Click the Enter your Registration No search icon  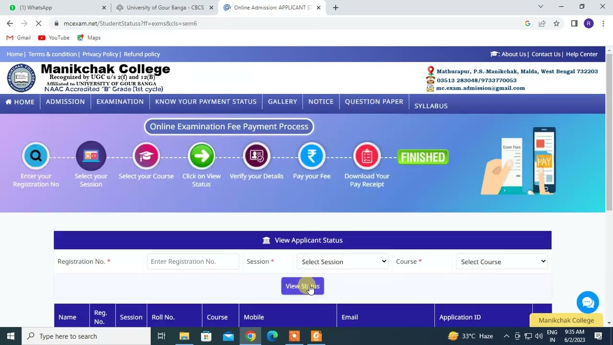(36, 156)
